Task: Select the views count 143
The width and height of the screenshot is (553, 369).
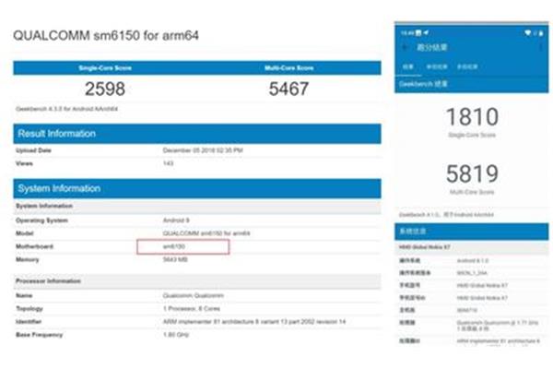Action: (x=169, y=163)
